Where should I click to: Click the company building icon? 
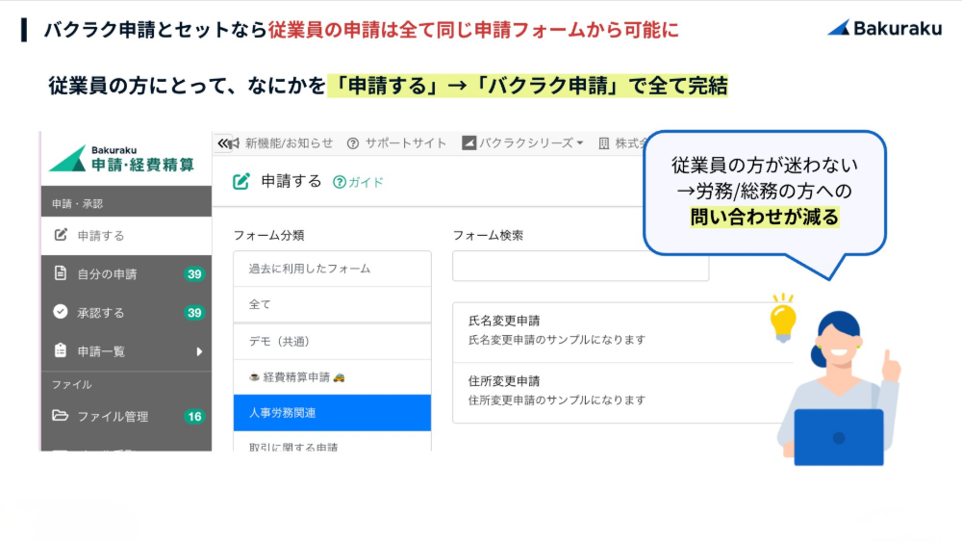click(x=604, y=143)
